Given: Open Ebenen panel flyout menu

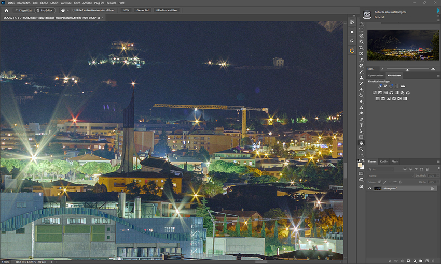Looking at the screenshot, I should pos(438,162).
